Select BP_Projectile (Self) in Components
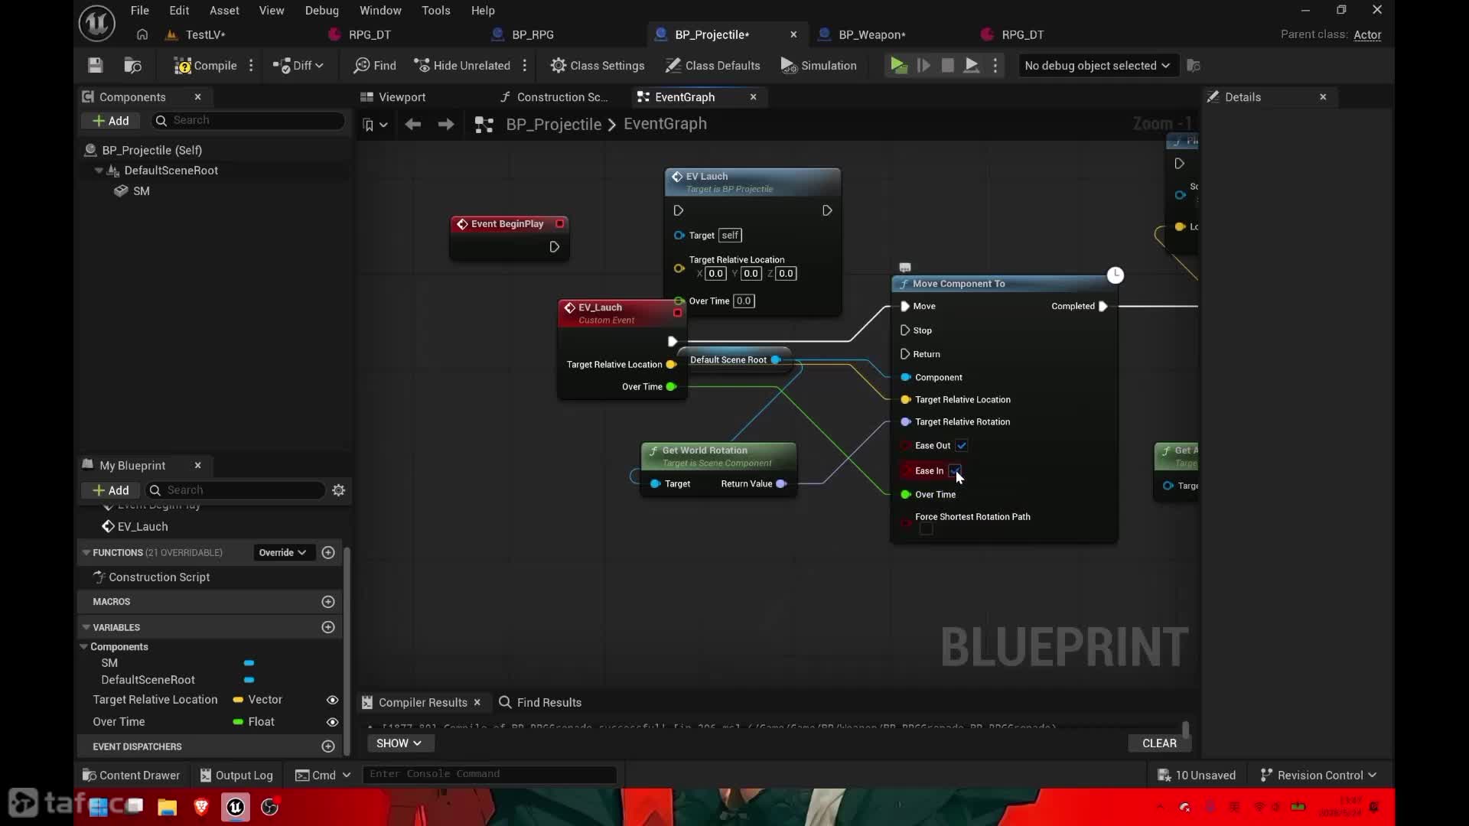This screenshot has width=1469, height=826. tap(151, 150)
